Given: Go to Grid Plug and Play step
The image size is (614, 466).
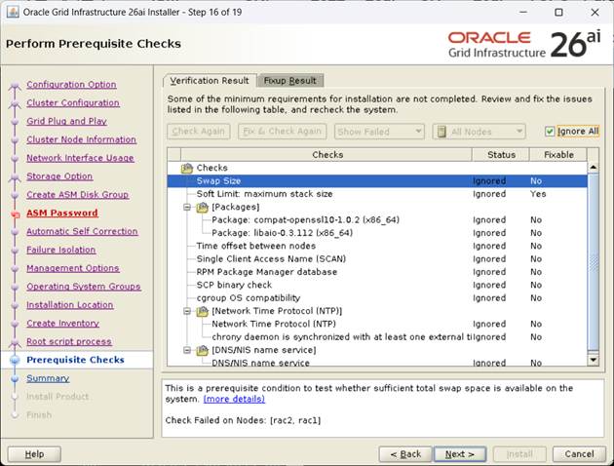Looking at the screenshot, I should click(66, 122).
